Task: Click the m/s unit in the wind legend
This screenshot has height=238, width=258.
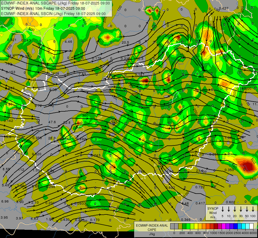Action: (213, 217)
